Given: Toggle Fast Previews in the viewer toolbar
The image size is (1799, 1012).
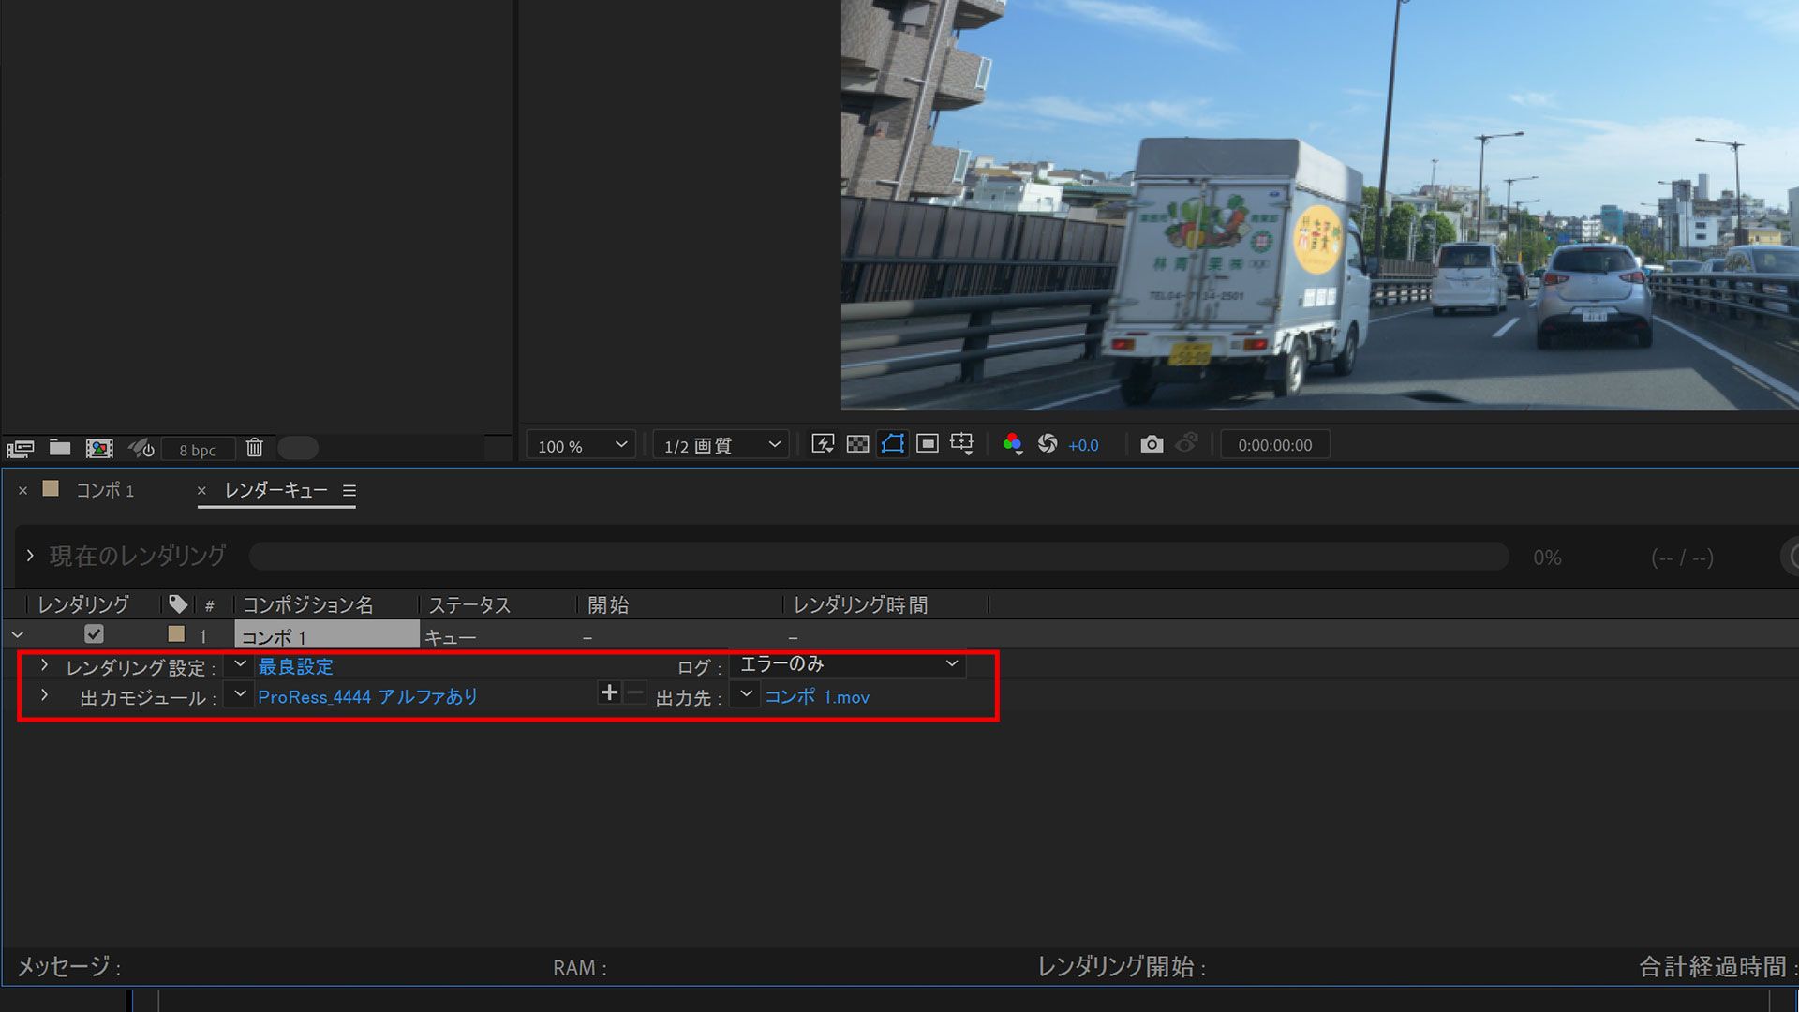Looking at the screenshot, I should [x=823, y=444].
